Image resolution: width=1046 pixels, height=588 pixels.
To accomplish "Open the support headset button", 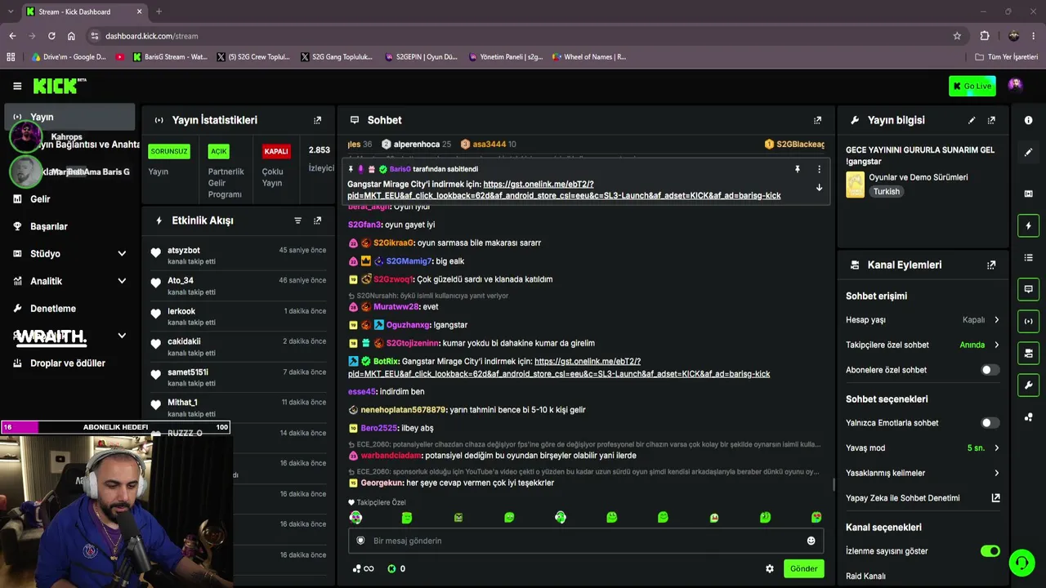I will (x=1021, y=562).
